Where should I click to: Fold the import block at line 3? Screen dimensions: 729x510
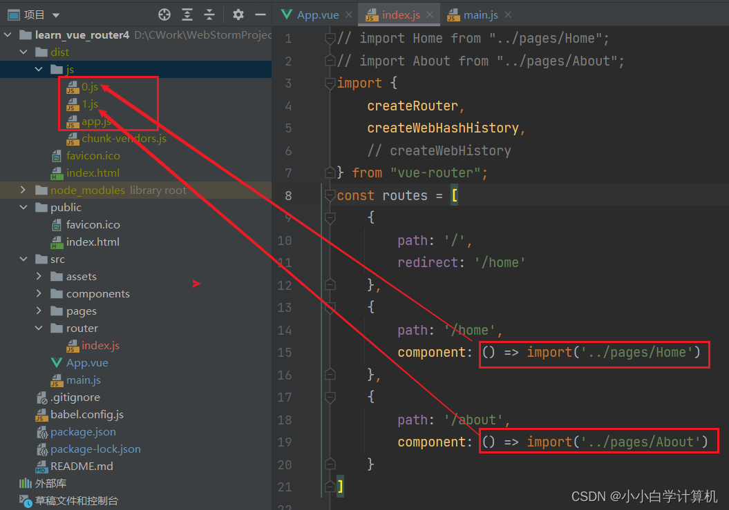pos(330,84)
